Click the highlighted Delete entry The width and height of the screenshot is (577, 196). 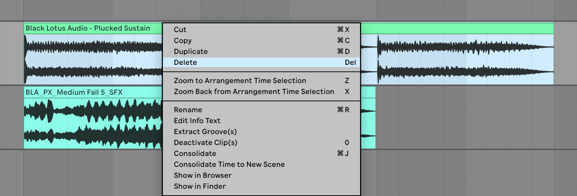pos(261,62)
